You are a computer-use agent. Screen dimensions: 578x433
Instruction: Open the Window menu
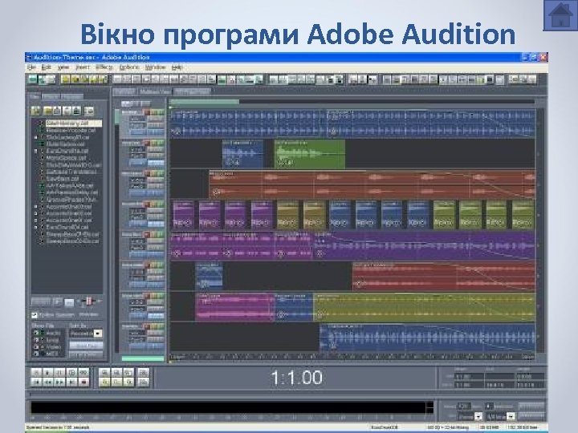click(156, 67)
